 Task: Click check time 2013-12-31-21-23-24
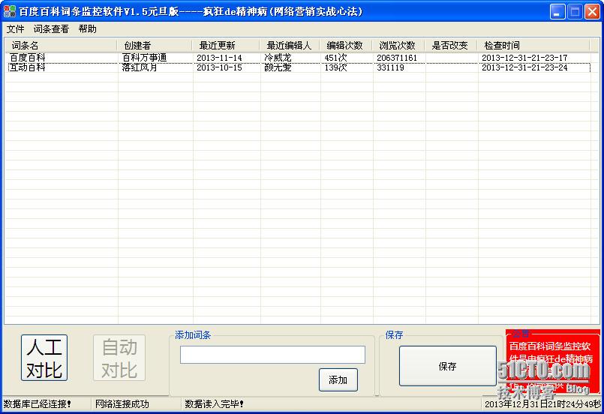(524, 67)
